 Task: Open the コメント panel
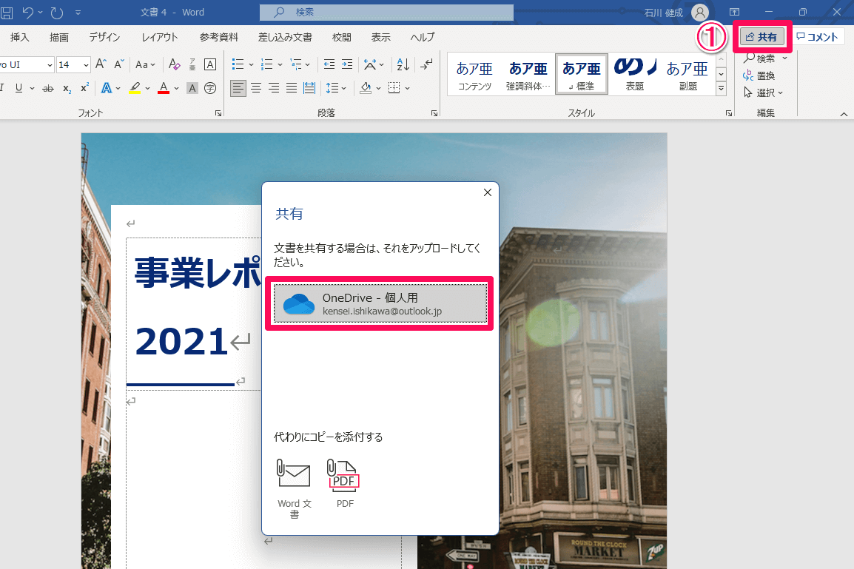818,36
